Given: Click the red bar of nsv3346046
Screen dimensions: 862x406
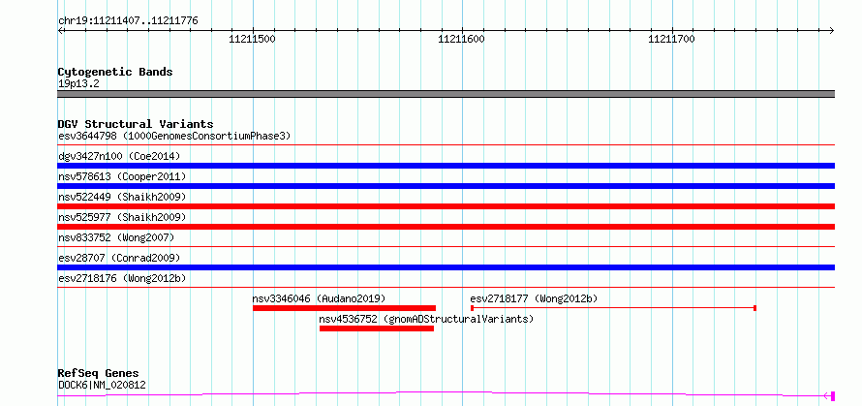Looking at the screenshot, I should (x=344, y=308).
